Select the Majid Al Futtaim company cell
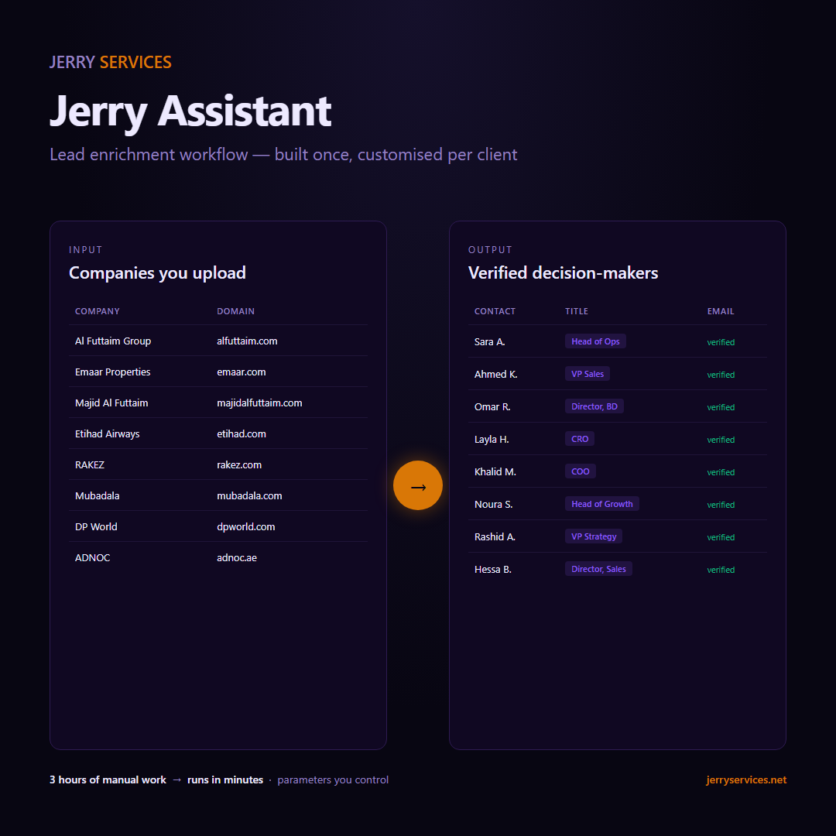The image size is (836, 836). pyautogui.click(x=111, y=403)
